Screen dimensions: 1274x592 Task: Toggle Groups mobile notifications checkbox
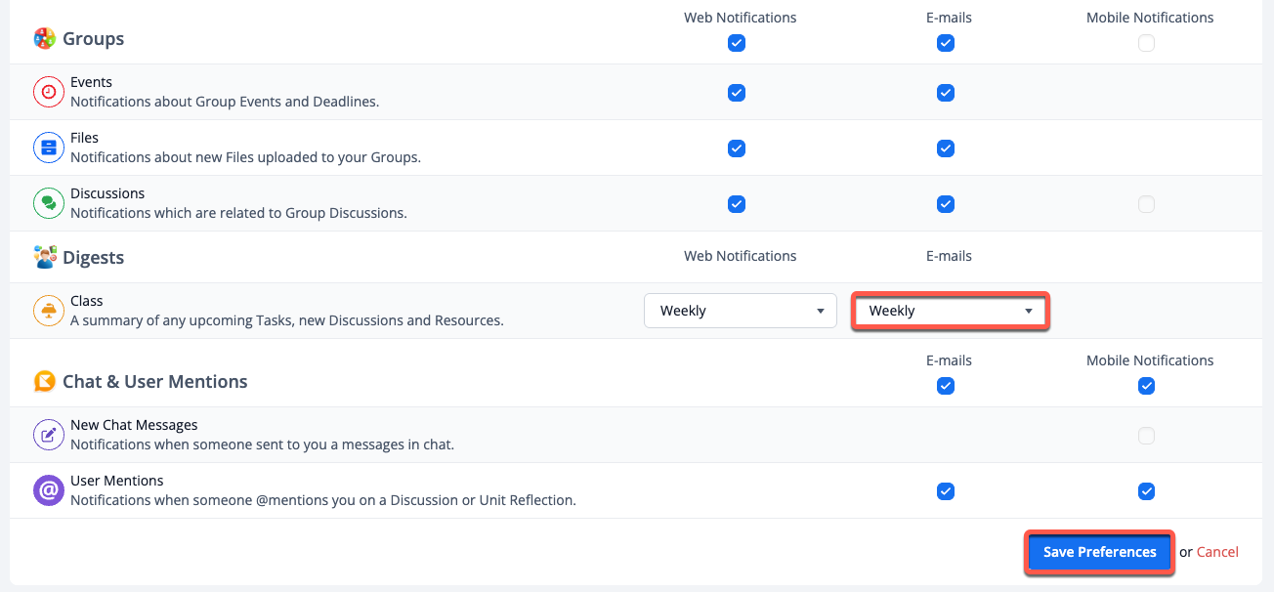coord(1146,43)
